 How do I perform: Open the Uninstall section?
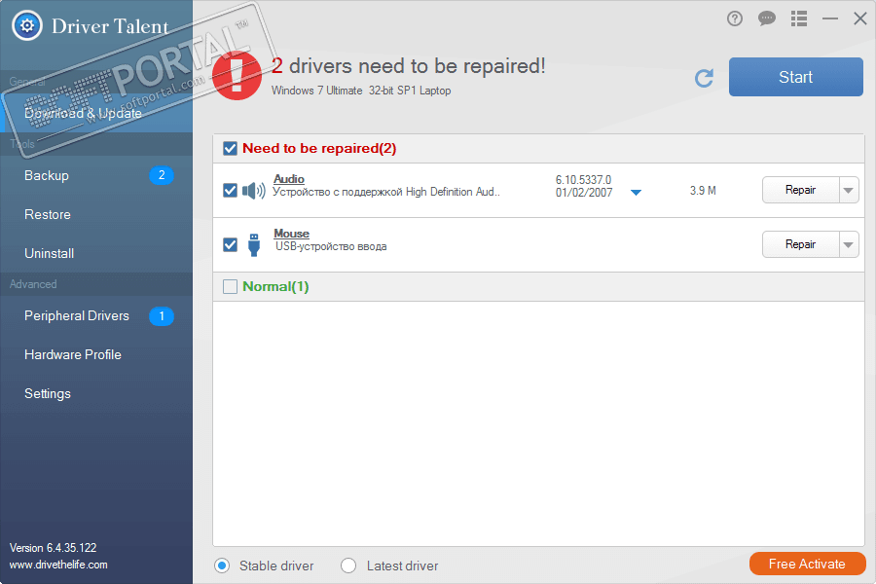click(96, 253)
